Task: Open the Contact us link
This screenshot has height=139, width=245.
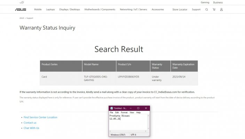Action: click(x=30, y=123)
